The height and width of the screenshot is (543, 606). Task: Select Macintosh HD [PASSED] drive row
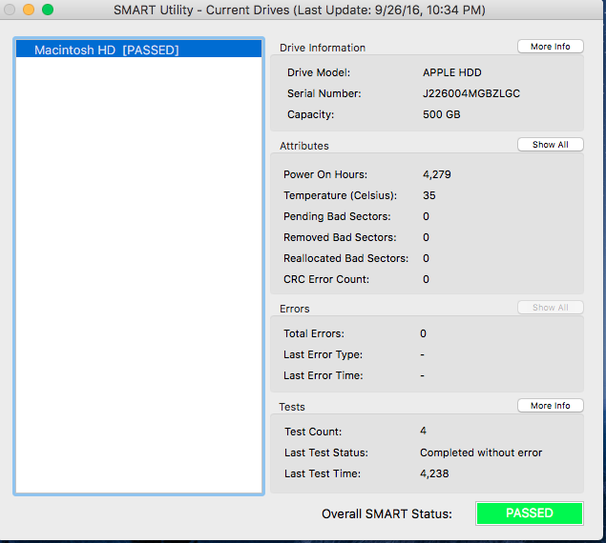point(138,50)
